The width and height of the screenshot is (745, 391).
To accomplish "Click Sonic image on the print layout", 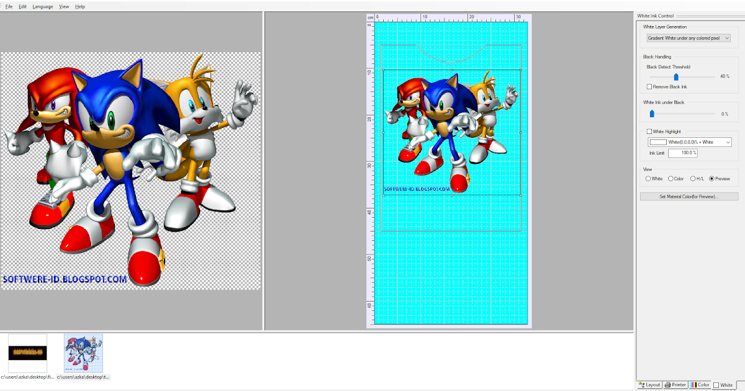I will tap(452, 133).
